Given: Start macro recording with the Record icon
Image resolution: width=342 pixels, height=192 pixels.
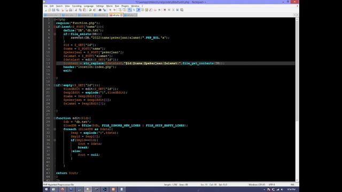Looking at the screenshot, I should (165, 10).
